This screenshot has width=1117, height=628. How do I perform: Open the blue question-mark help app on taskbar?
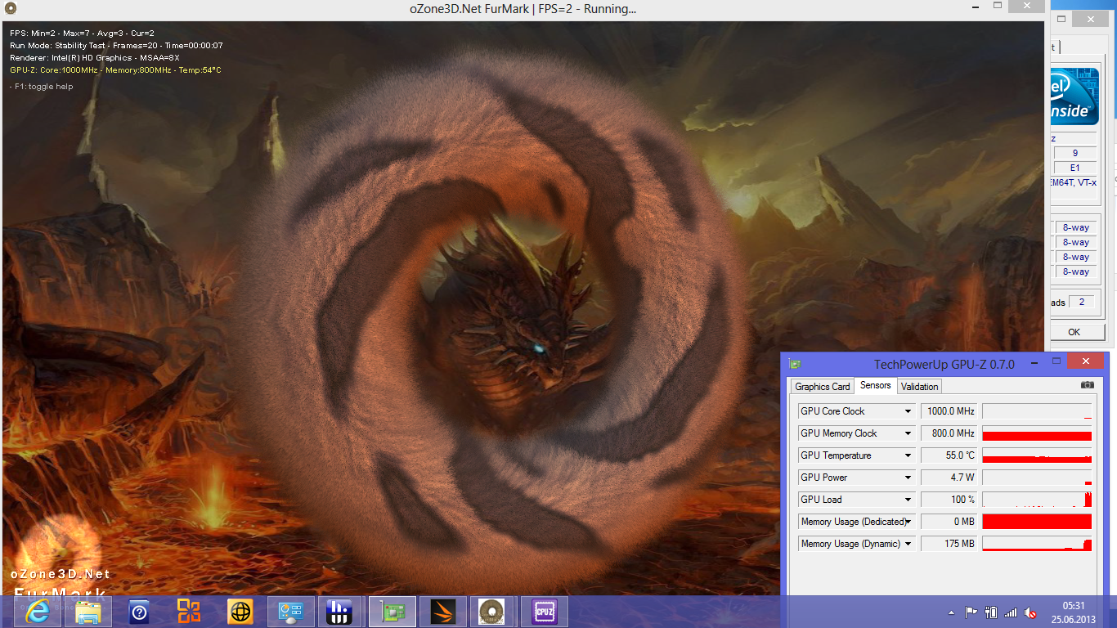(139, 611)
